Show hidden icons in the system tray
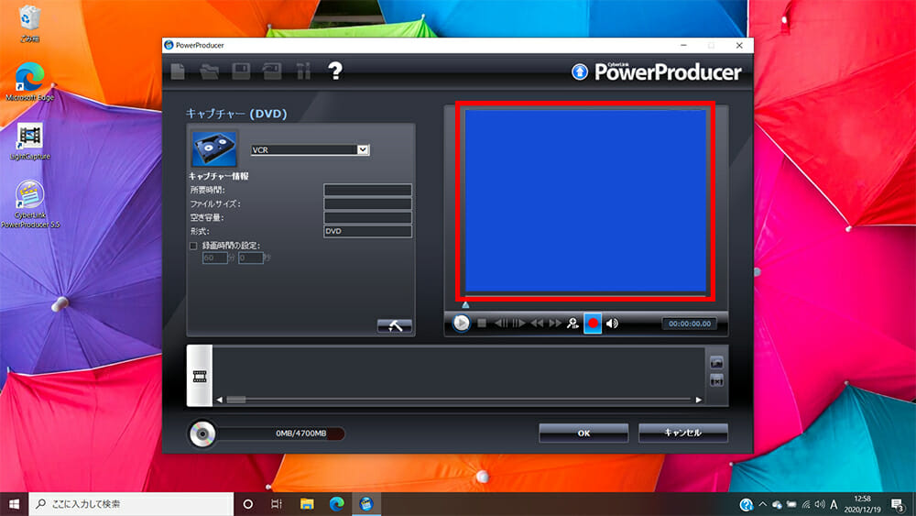This screenshot has height=516, width=916. pos(762,504)
